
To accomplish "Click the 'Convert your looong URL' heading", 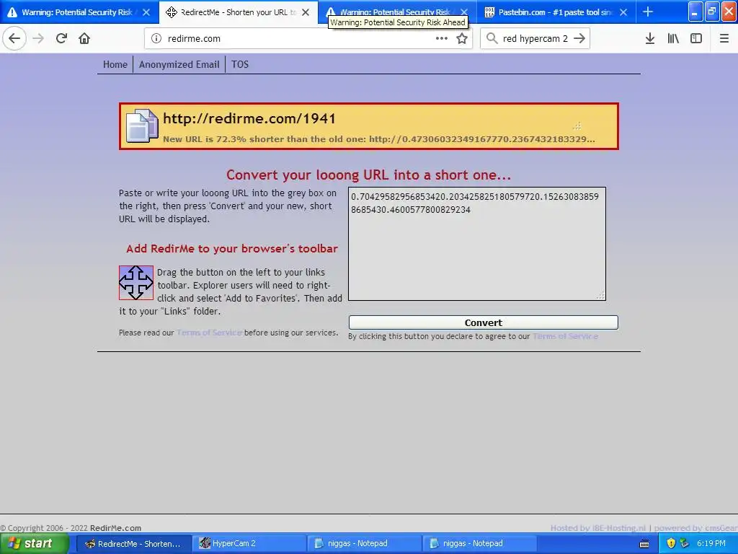I will 368,175.
